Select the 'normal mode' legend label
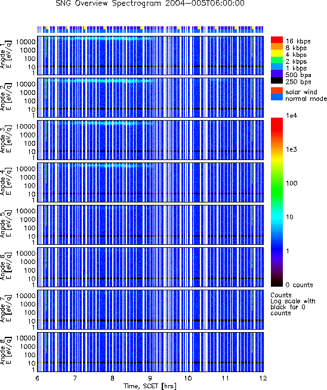Viewport: 327px width, 390px height. 306,99
